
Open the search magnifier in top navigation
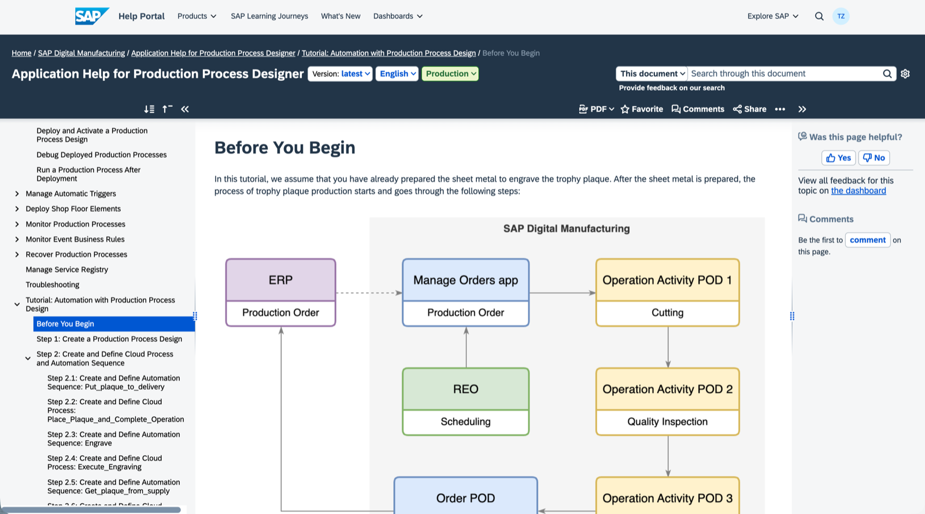point(819,16)
